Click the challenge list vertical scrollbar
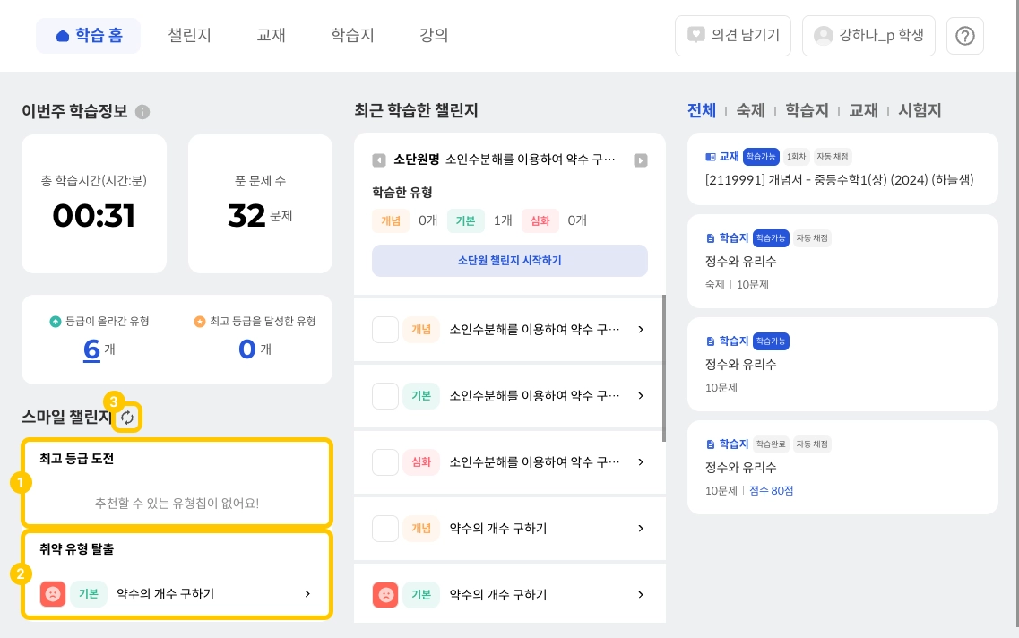 click(x=664, y=367)
